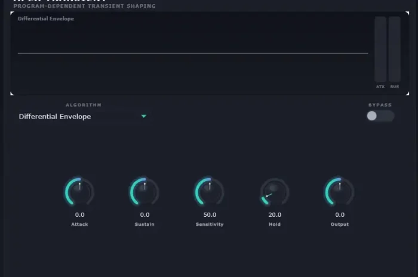Click the Output value 0.0

tap(340, 214)
